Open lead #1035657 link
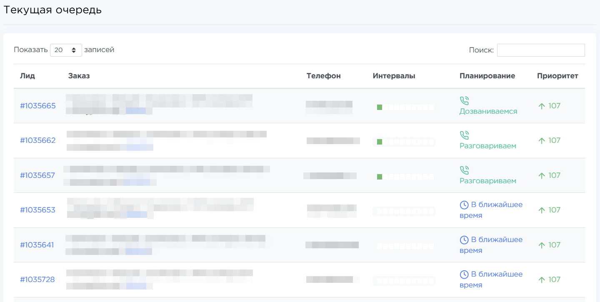The image size is (600, 302). (x=37, y=175)
